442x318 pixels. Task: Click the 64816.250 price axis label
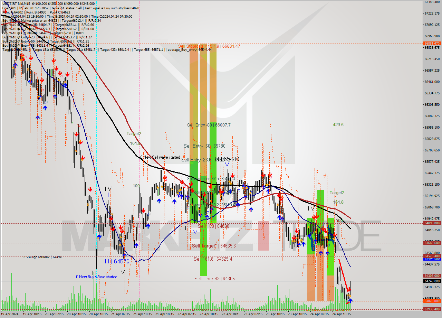pyautogui.click(x=432, y=230)
